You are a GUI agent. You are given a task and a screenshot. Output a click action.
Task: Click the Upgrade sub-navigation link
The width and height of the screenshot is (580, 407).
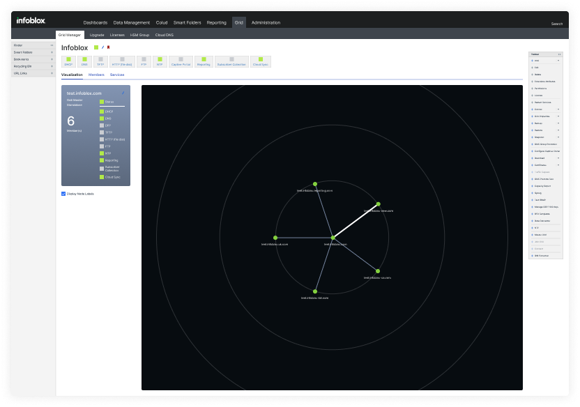(x=97, y=34)
